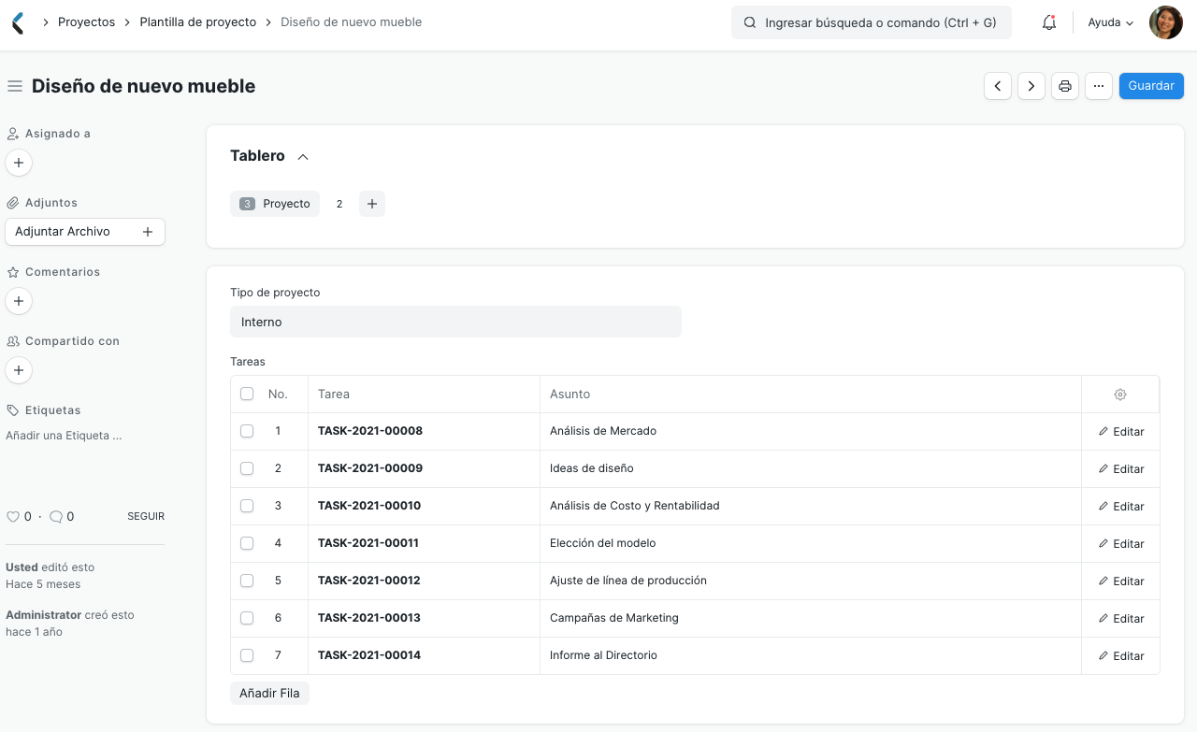Click the global search bar
Viewport: 1197px width, 732px height.
[871, 22]
